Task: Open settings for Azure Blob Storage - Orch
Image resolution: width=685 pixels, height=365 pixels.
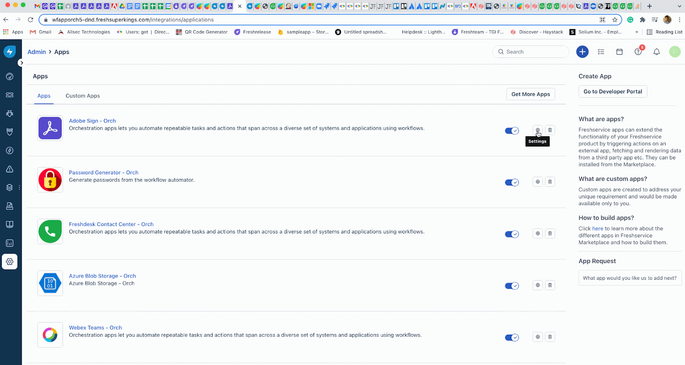Action: (x=538, y=285)
